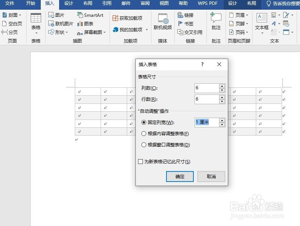Confirm with the 确定 button
300x226 pixels.
pos(180,176)
